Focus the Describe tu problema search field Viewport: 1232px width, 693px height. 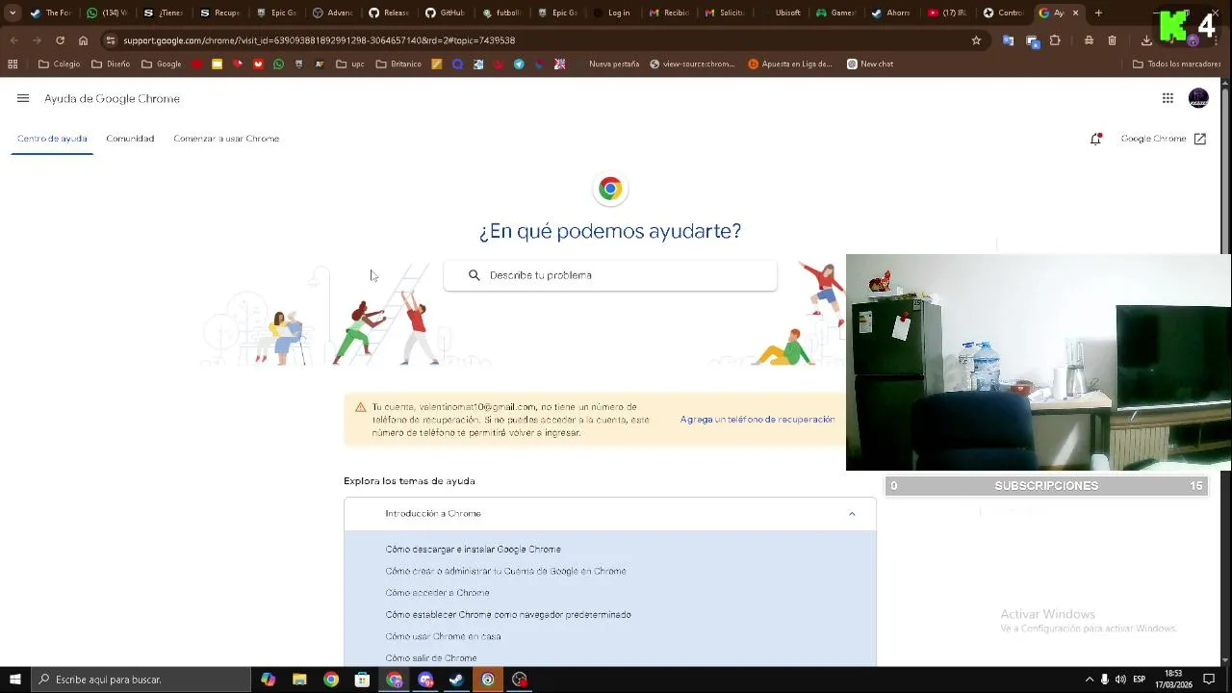[x=610, y=275]
